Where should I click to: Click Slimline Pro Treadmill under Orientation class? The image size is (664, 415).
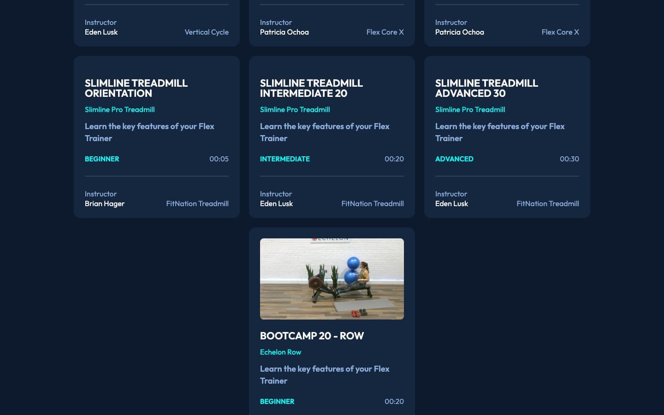(x=119, y=109)
